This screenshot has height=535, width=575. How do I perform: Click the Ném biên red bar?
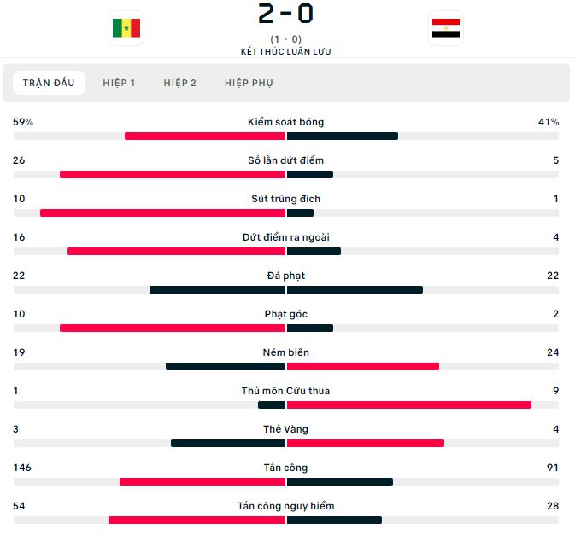(362, 367)
